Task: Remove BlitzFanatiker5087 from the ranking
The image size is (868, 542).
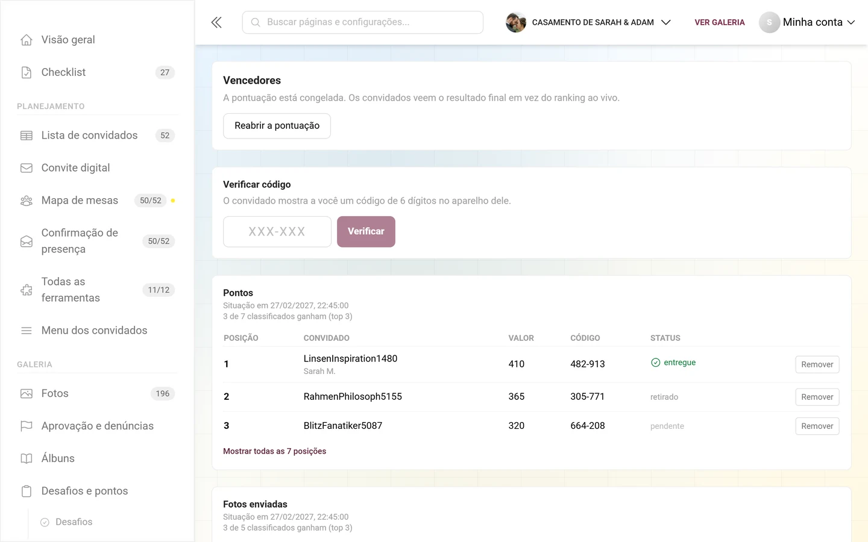Action: (x=817, y=426)
